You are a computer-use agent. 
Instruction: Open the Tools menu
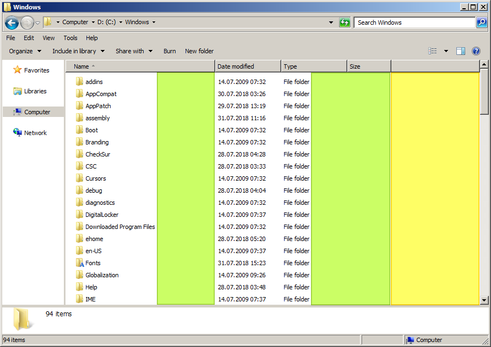(x=70, y=38)
